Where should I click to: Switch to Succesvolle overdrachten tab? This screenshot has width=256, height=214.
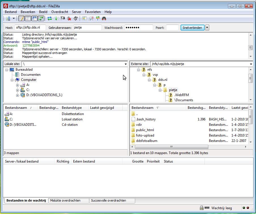112,200
